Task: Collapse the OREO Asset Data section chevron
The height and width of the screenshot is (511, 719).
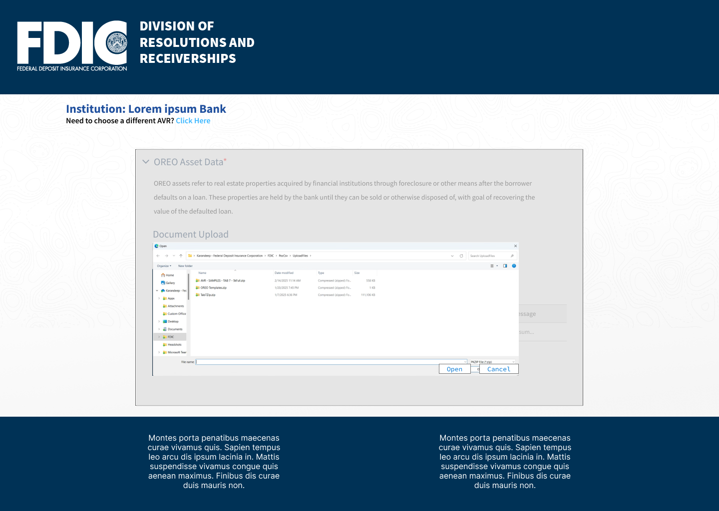Action: pyautogui.click(x=146, y=162)
